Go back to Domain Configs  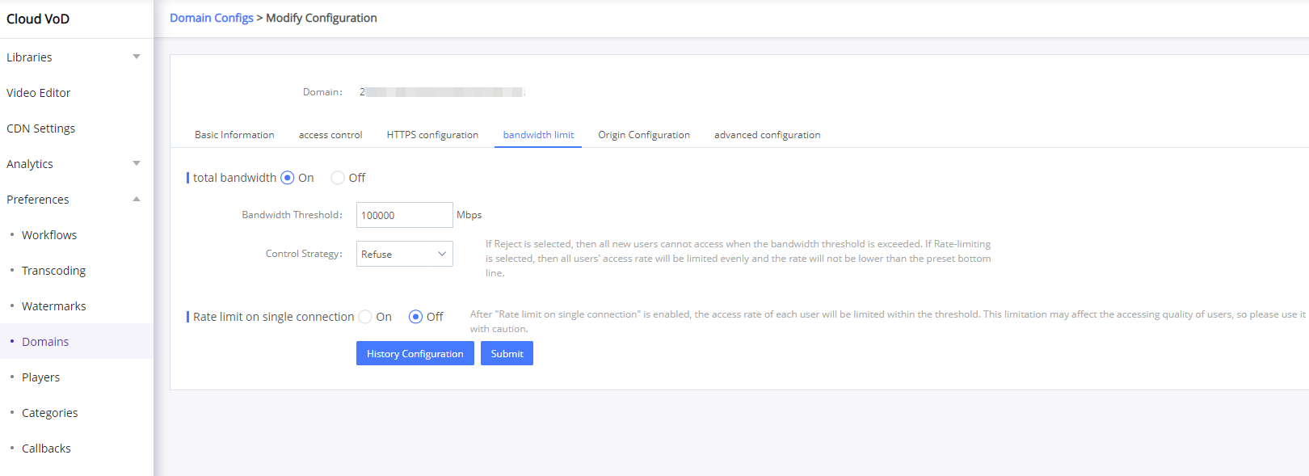212,18
